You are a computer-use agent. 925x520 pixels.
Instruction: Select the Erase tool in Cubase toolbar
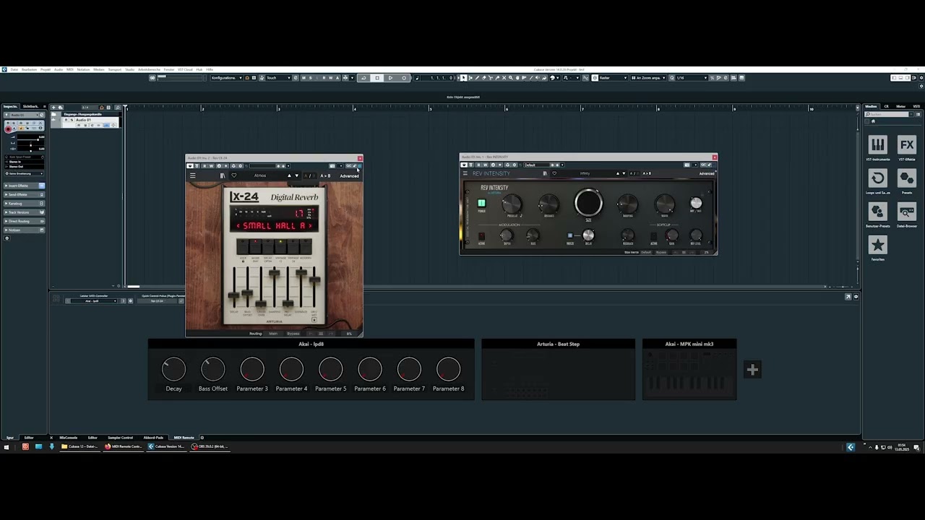coord(483,77)
